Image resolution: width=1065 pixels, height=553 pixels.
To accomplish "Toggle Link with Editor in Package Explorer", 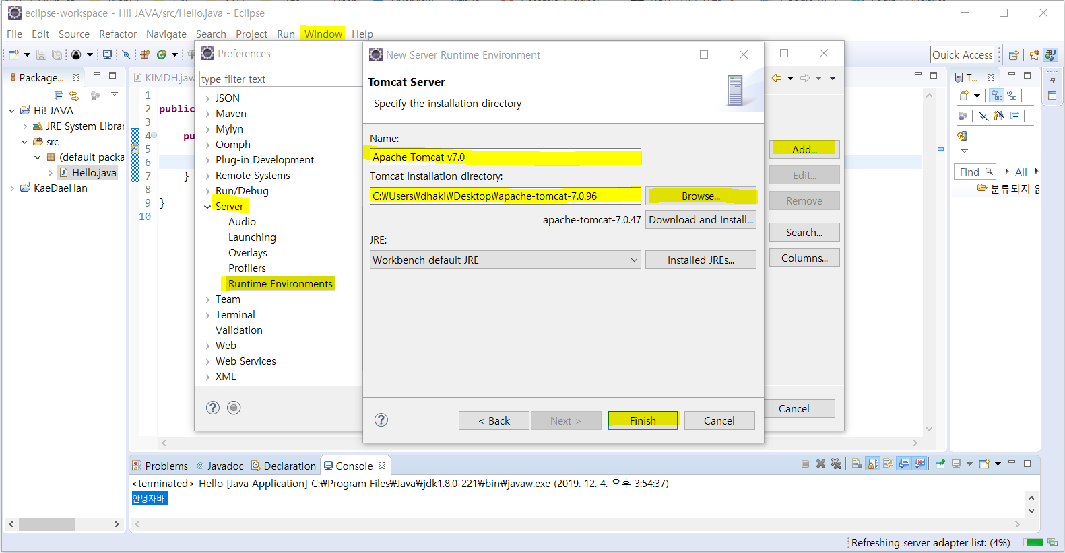I will (74, 96).
